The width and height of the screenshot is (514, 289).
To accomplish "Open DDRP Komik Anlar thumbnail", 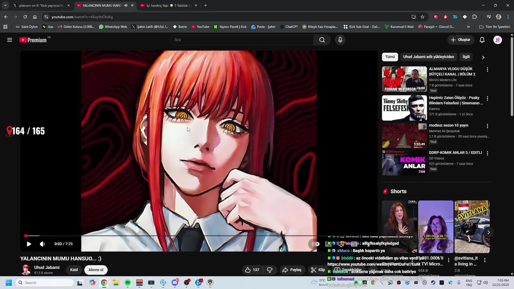I will 404,163.
